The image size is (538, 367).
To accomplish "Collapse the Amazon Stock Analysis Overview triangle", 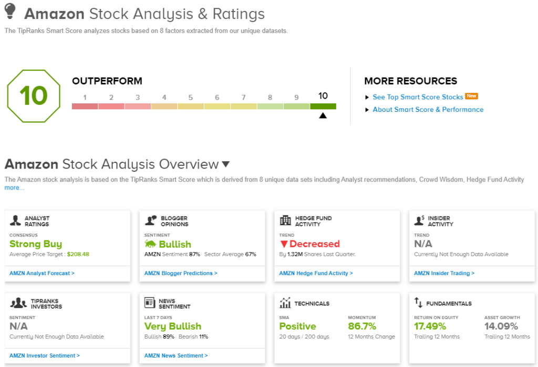I will tap(225, 164).
